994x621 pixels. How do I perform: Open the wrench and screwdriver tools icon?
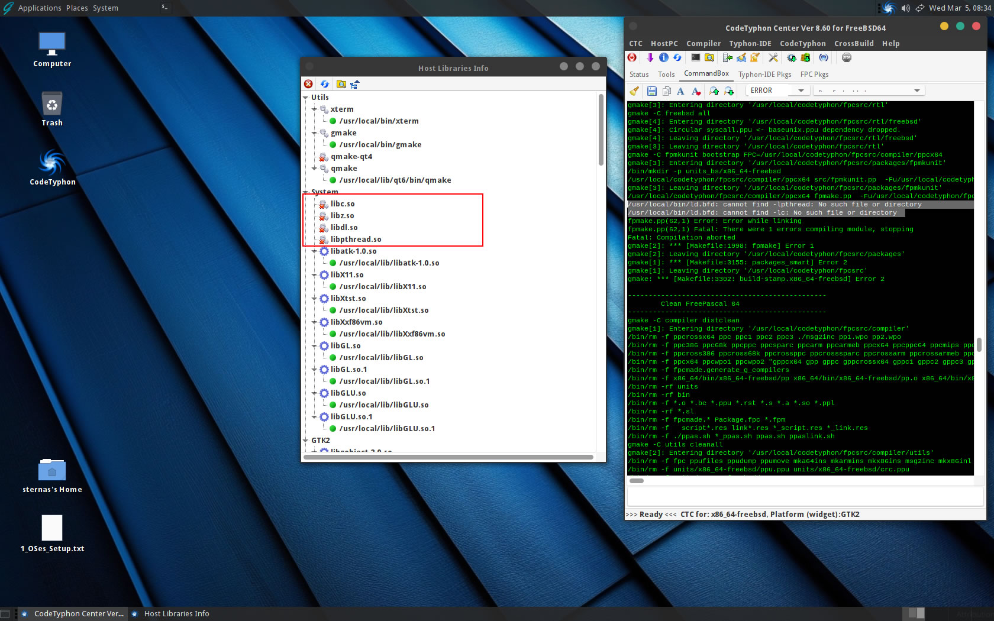pyautogui.click(x=773, y=57)
